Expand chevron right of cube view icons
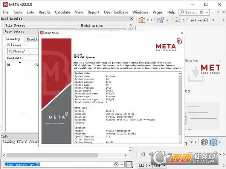Screen dimensions: 226x169 pos(220,142)
